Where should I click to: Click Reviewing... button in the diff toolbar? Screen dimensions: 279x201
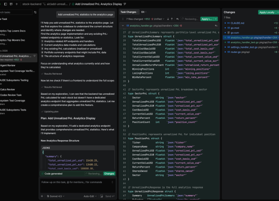[190, 19]
